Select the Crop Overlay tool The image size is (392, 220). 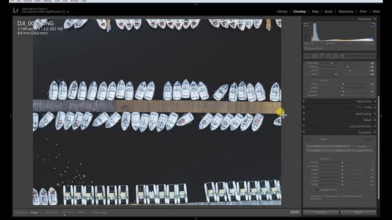coord(307,56)
